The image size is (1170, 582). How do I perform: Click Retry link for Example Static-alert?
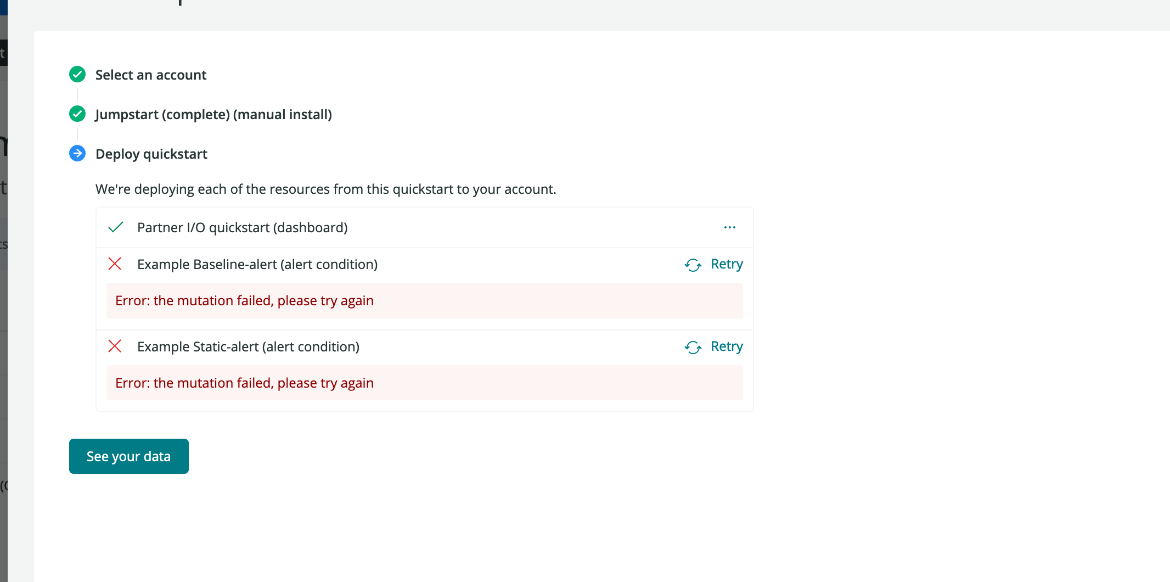tap(727, 346)
